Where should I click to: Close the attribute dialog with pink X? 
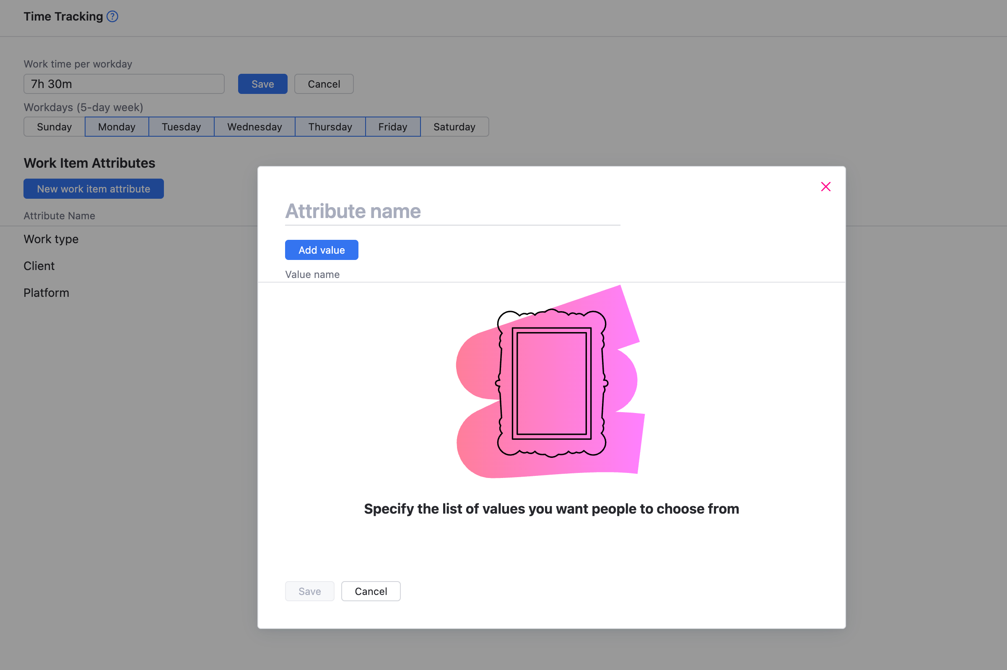[825, 187]
